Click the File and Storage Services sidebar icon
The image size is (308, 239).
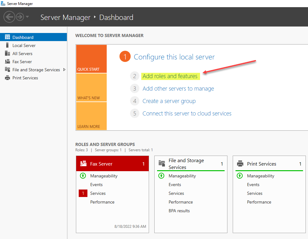point(7,70)
